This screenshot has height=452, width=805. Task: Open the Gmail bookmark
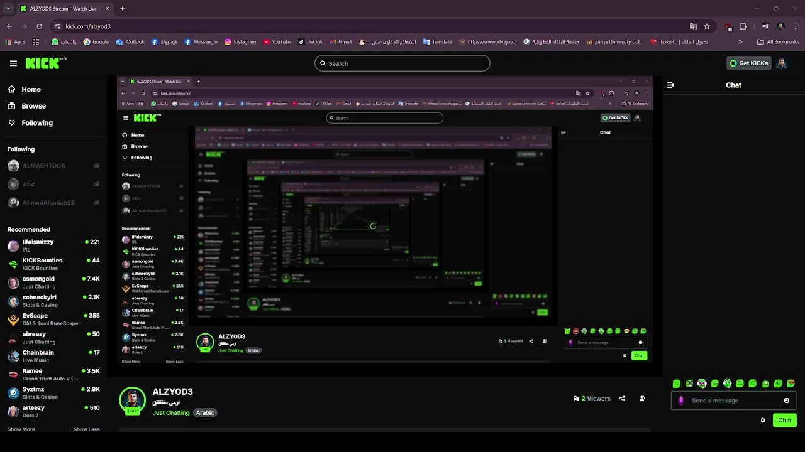(340, 42)
